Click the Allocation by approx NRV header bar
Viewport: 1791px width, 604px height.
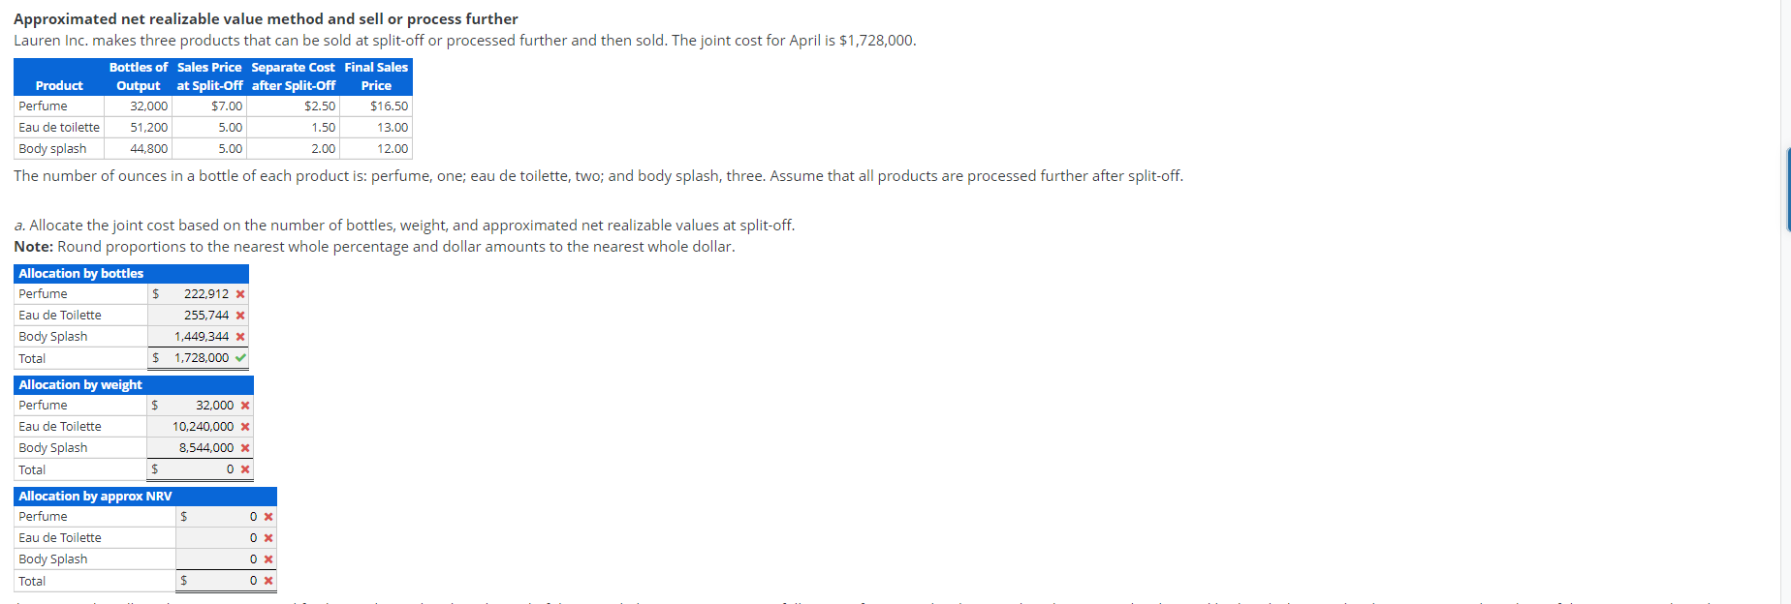[x=145, y=496]
